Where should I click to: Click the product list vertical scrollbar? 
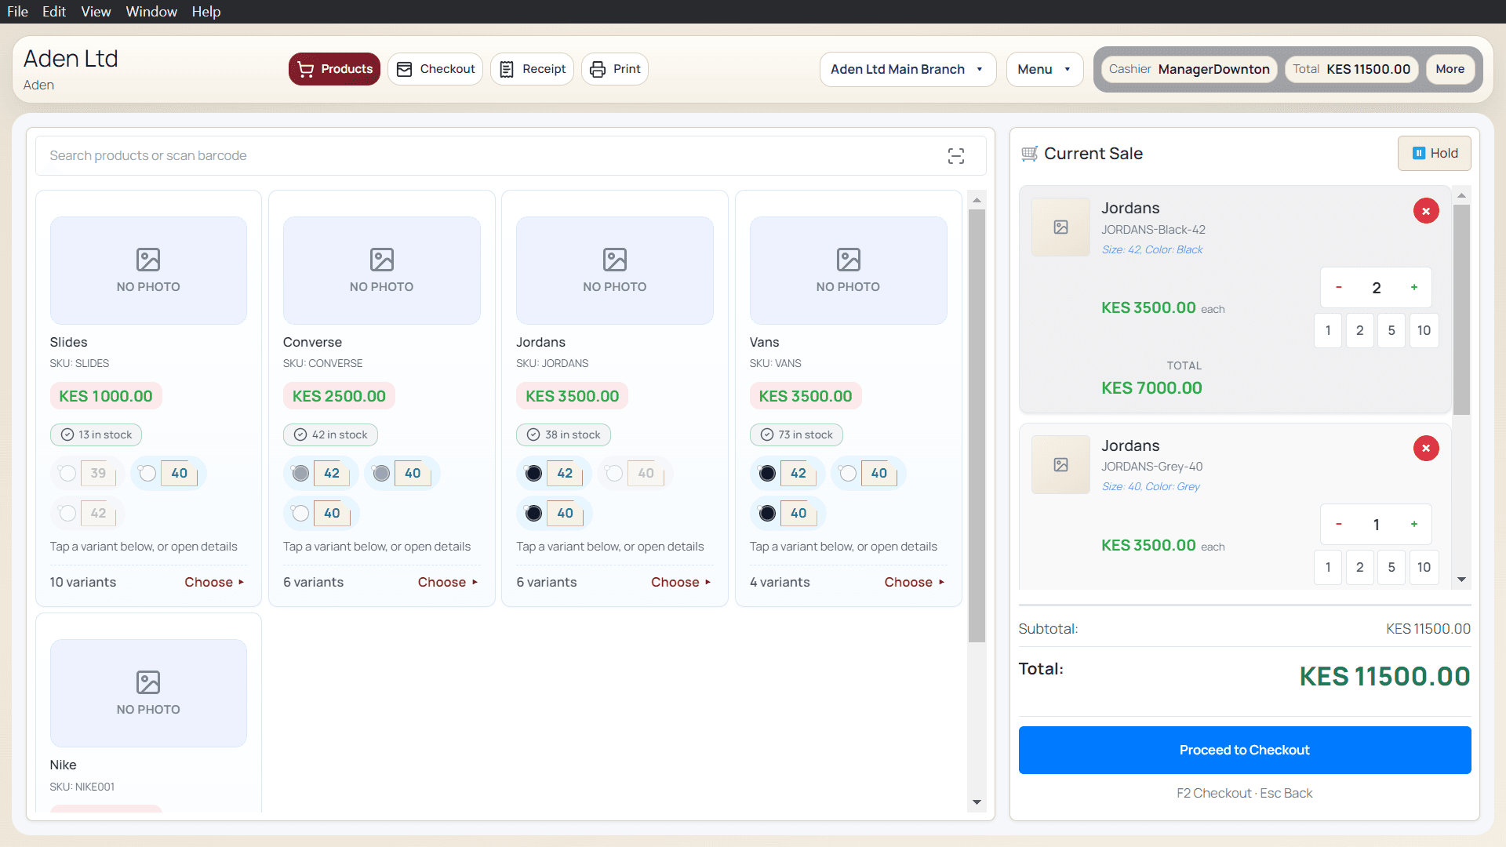(977, 425)
